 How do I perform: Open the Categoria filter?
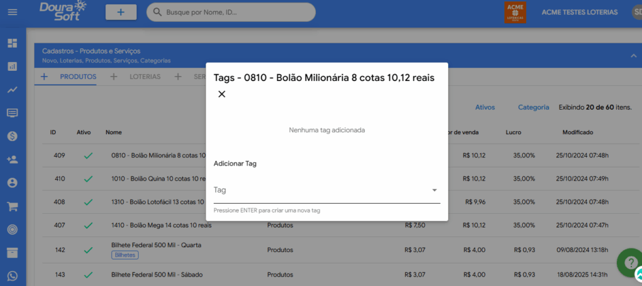(533, 107)
